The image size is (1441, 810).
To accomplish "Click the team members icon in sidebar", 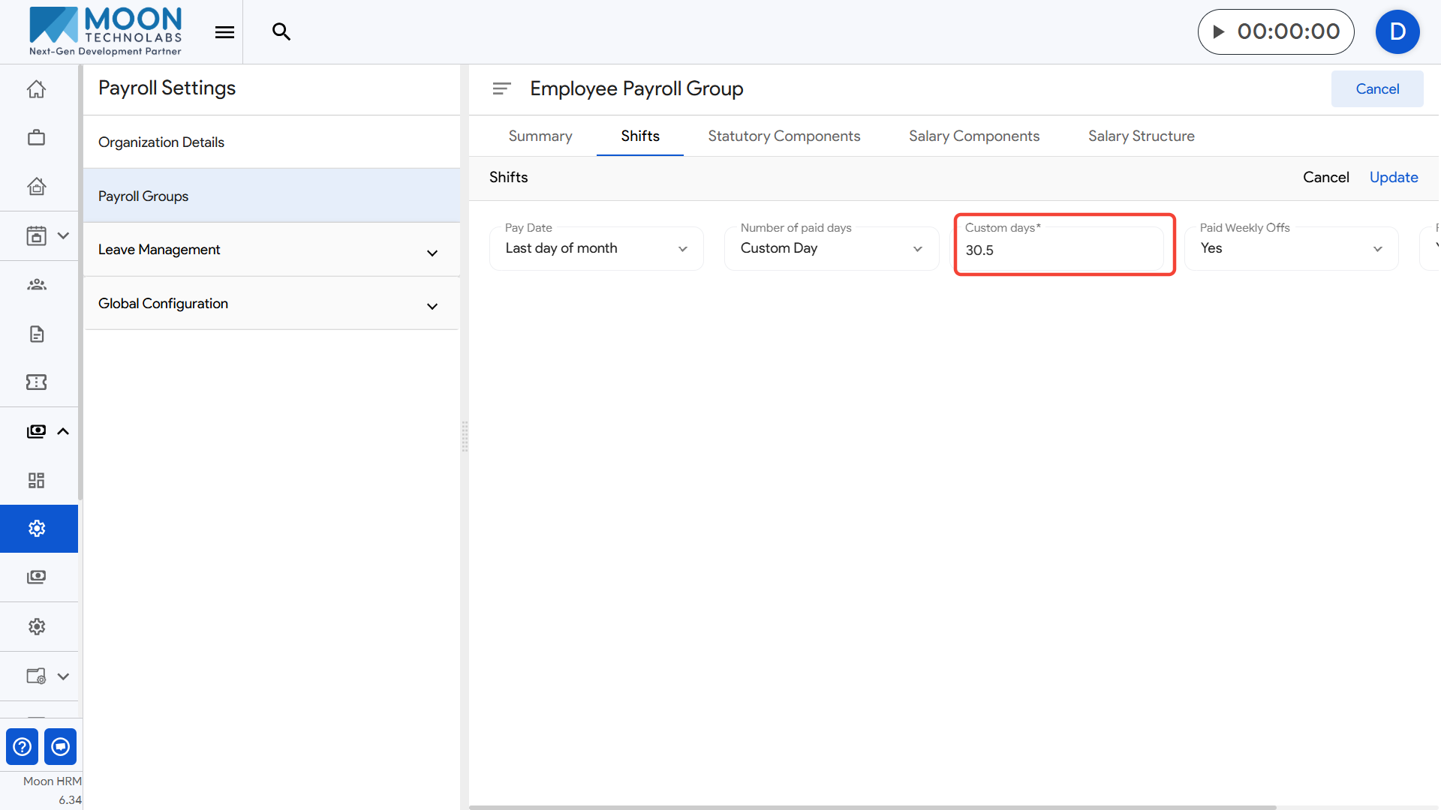I will (36, 284).
